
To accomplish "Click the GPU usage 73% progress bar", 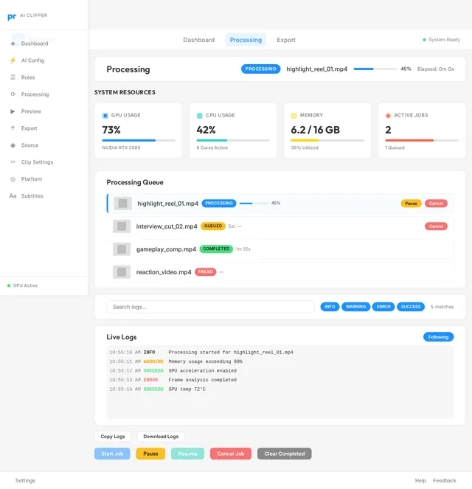I will pyautogui.click(x=139, y=141).
